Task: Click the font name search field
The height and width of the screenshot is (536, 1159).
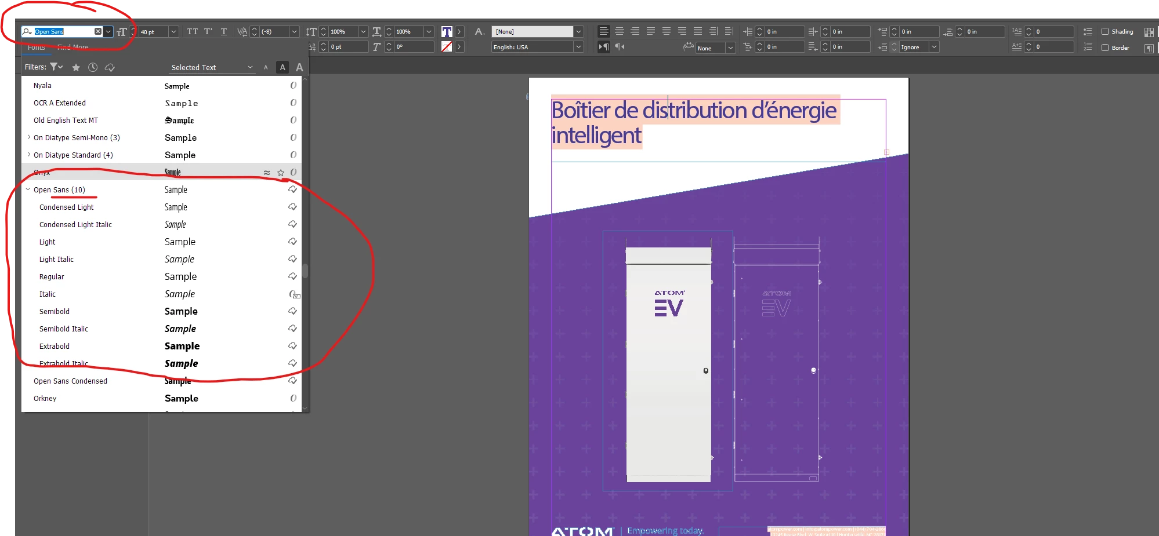Action: tap(64, 31)
